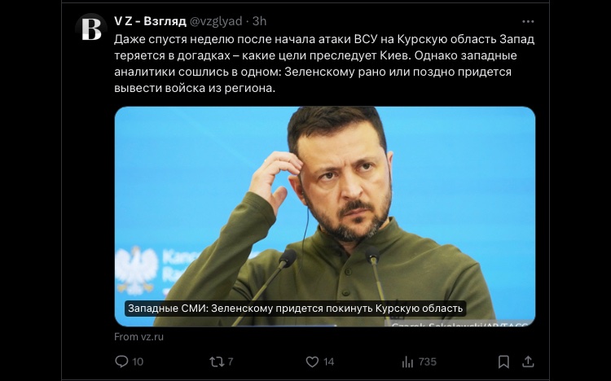The width and height of the screenshot is (611, 381).
Task: Click the 3h timestamp of the post
Action: (x=260, y=21)
